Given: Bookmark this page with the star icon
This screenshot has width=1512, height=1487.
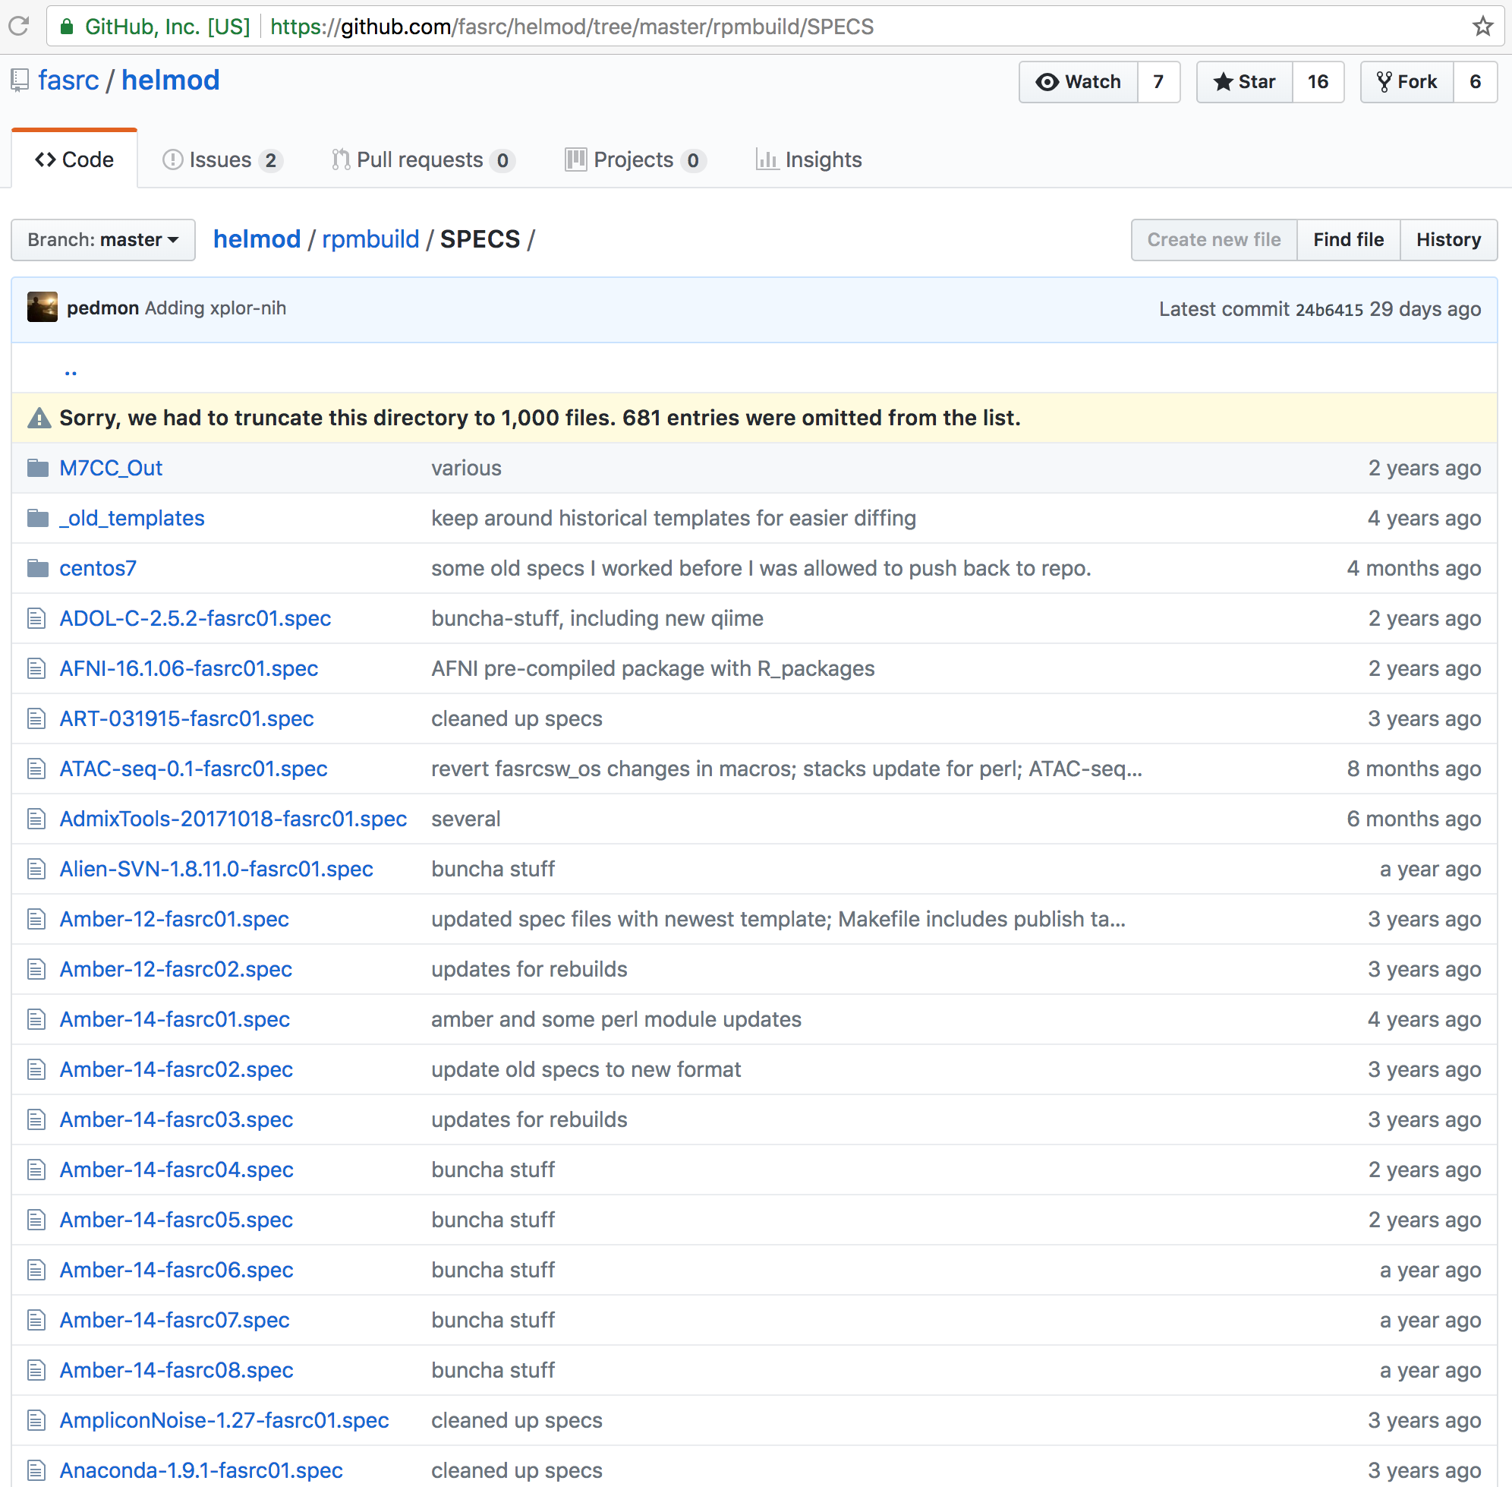Looking at the screenshot, I should (1482, 27).
